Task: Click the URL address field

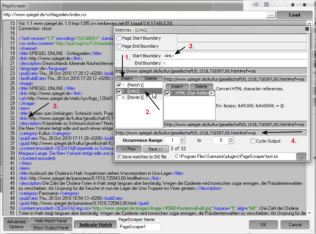Action: (x=134, y=15)
